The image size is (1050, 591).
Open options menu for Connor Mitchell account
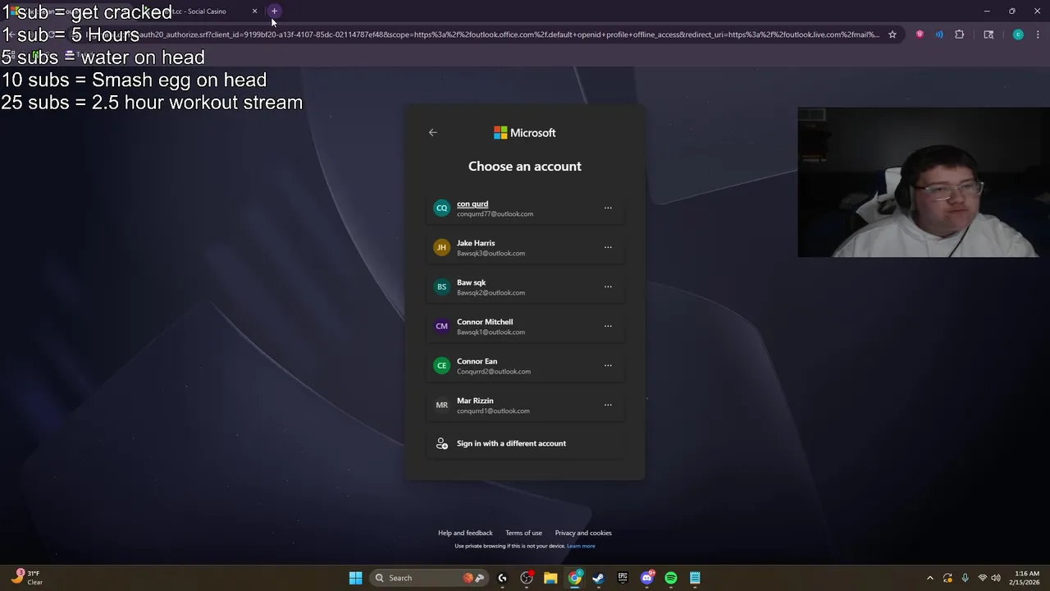pos(608,326)
